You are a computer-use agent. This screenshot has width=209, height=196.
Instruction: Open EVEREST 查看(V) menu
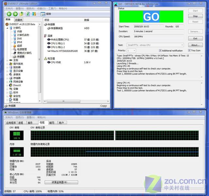point(20,8)
